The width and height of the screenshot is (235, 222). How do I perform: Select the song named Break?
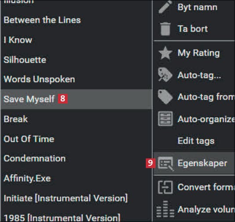click(76, 119)
